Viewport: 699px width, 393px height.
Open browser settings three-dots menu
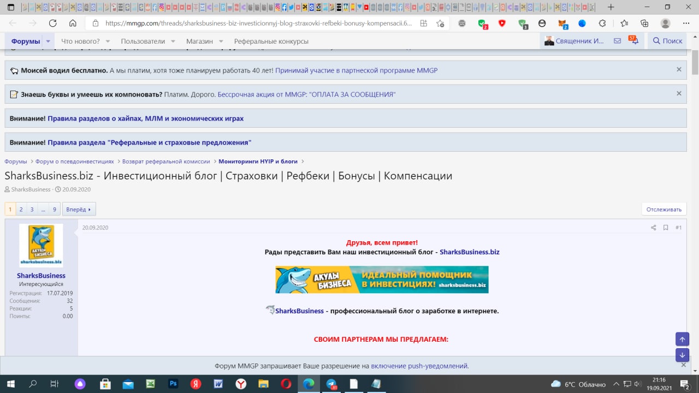pyautogui.click(x=686, y=23)
